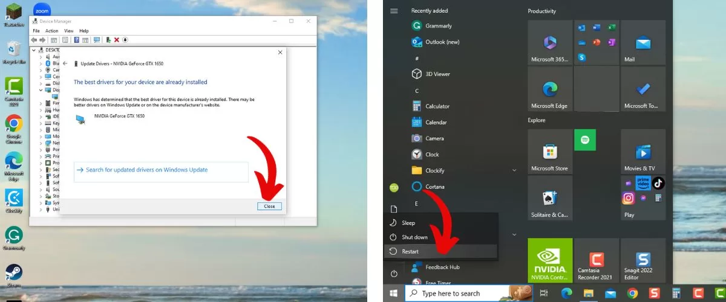
Task: Click the Explore group header
Action: click(x=537, y=120)
